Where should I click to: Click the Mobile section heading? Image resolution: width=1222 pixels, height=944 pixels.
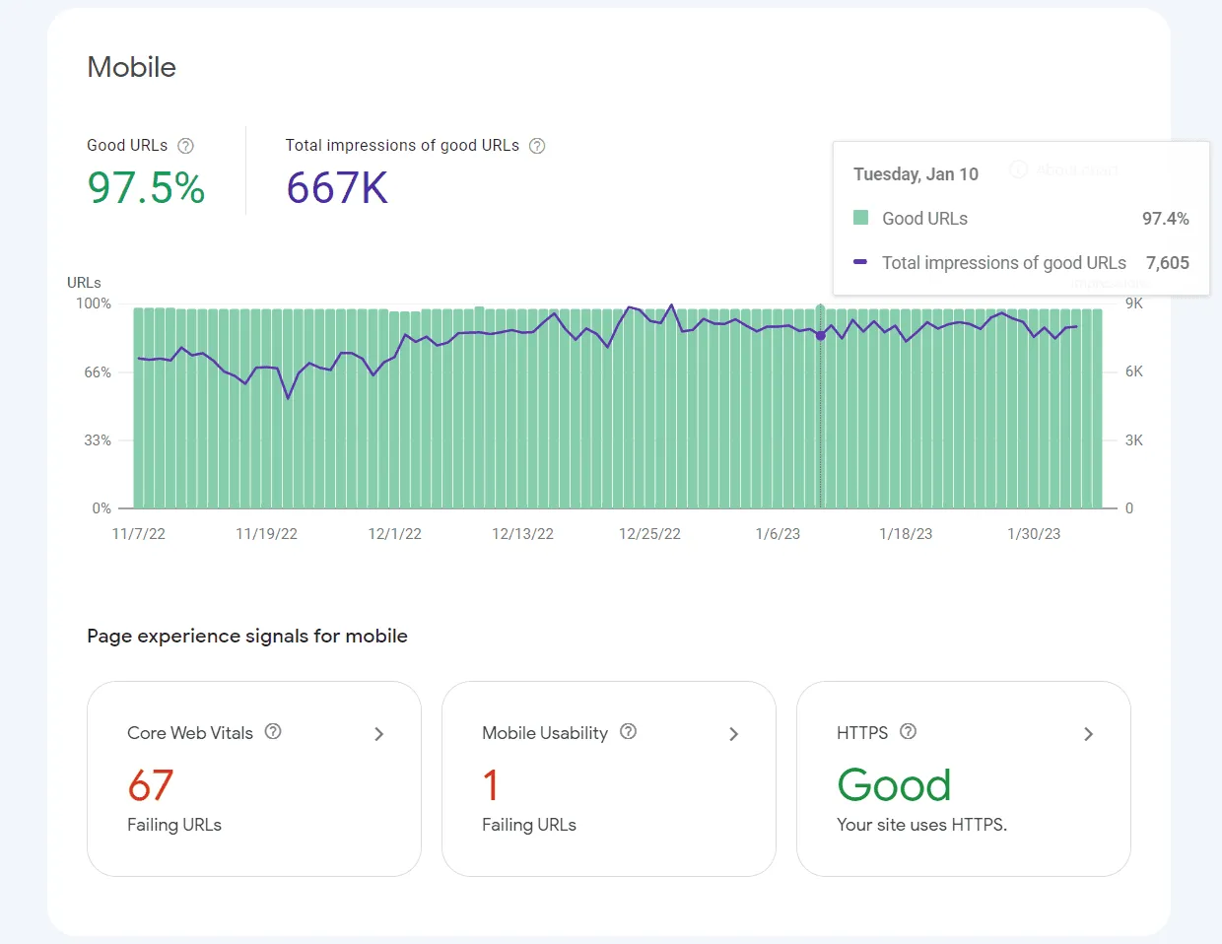(132, 67)
